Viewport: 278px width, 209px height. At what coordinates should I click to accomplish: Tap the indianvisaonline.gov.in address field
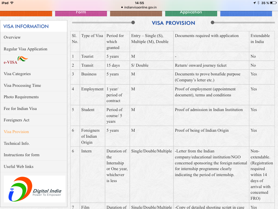[140, 8]
